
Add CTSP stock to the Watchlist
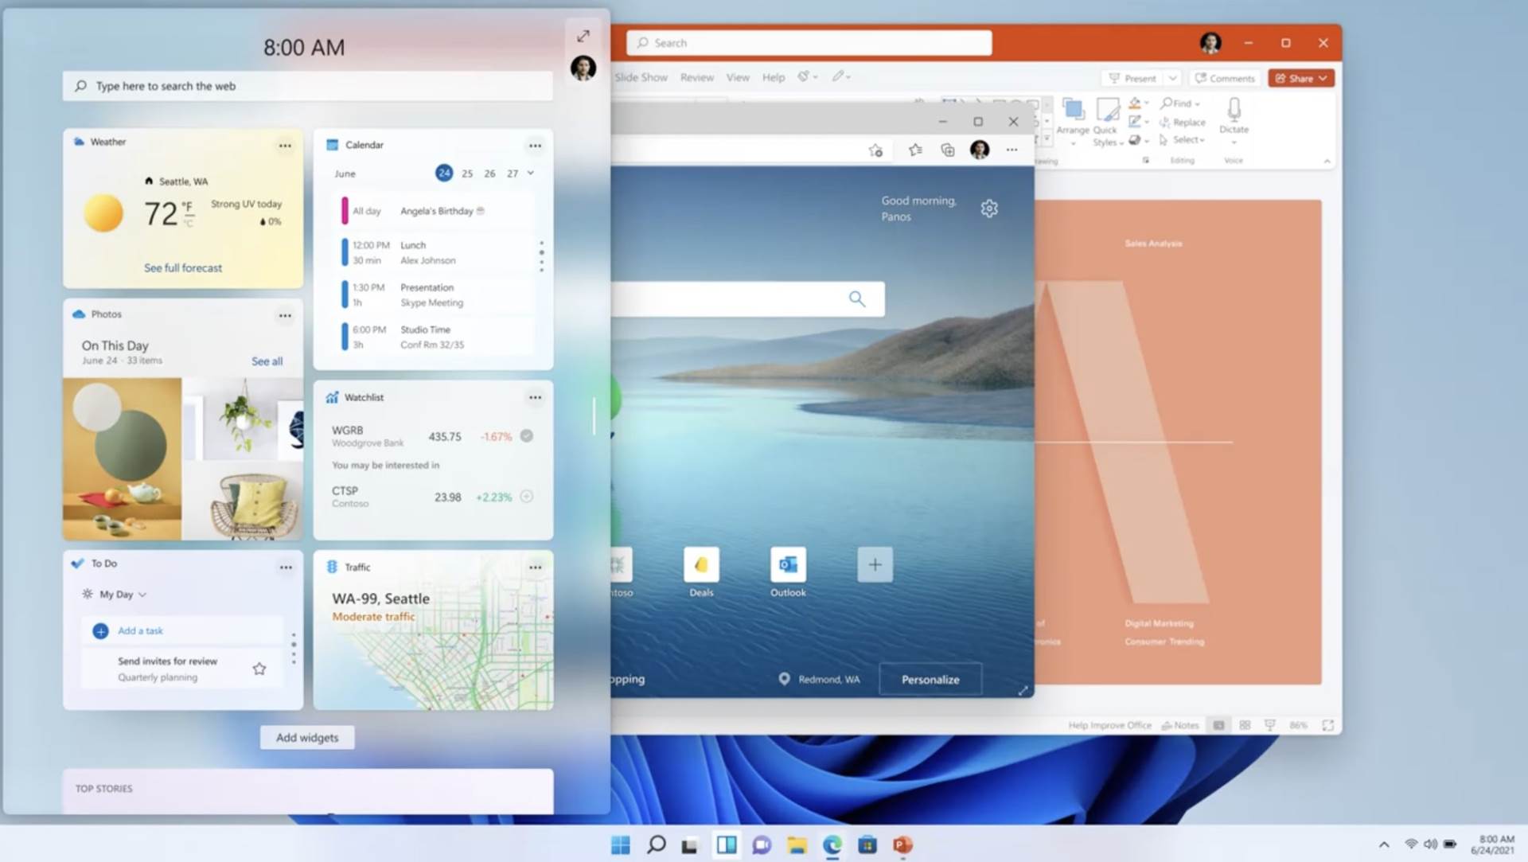coord(526,496)
